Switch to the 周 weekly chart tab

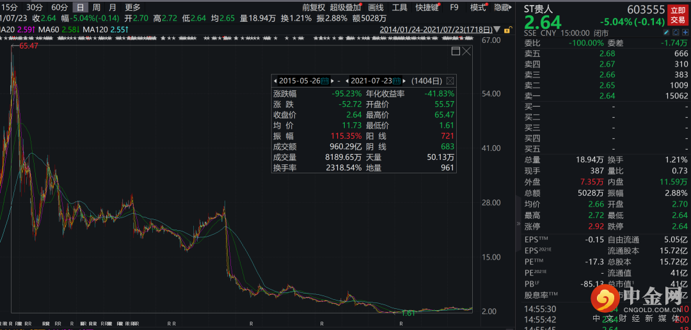tap(96, 8)
